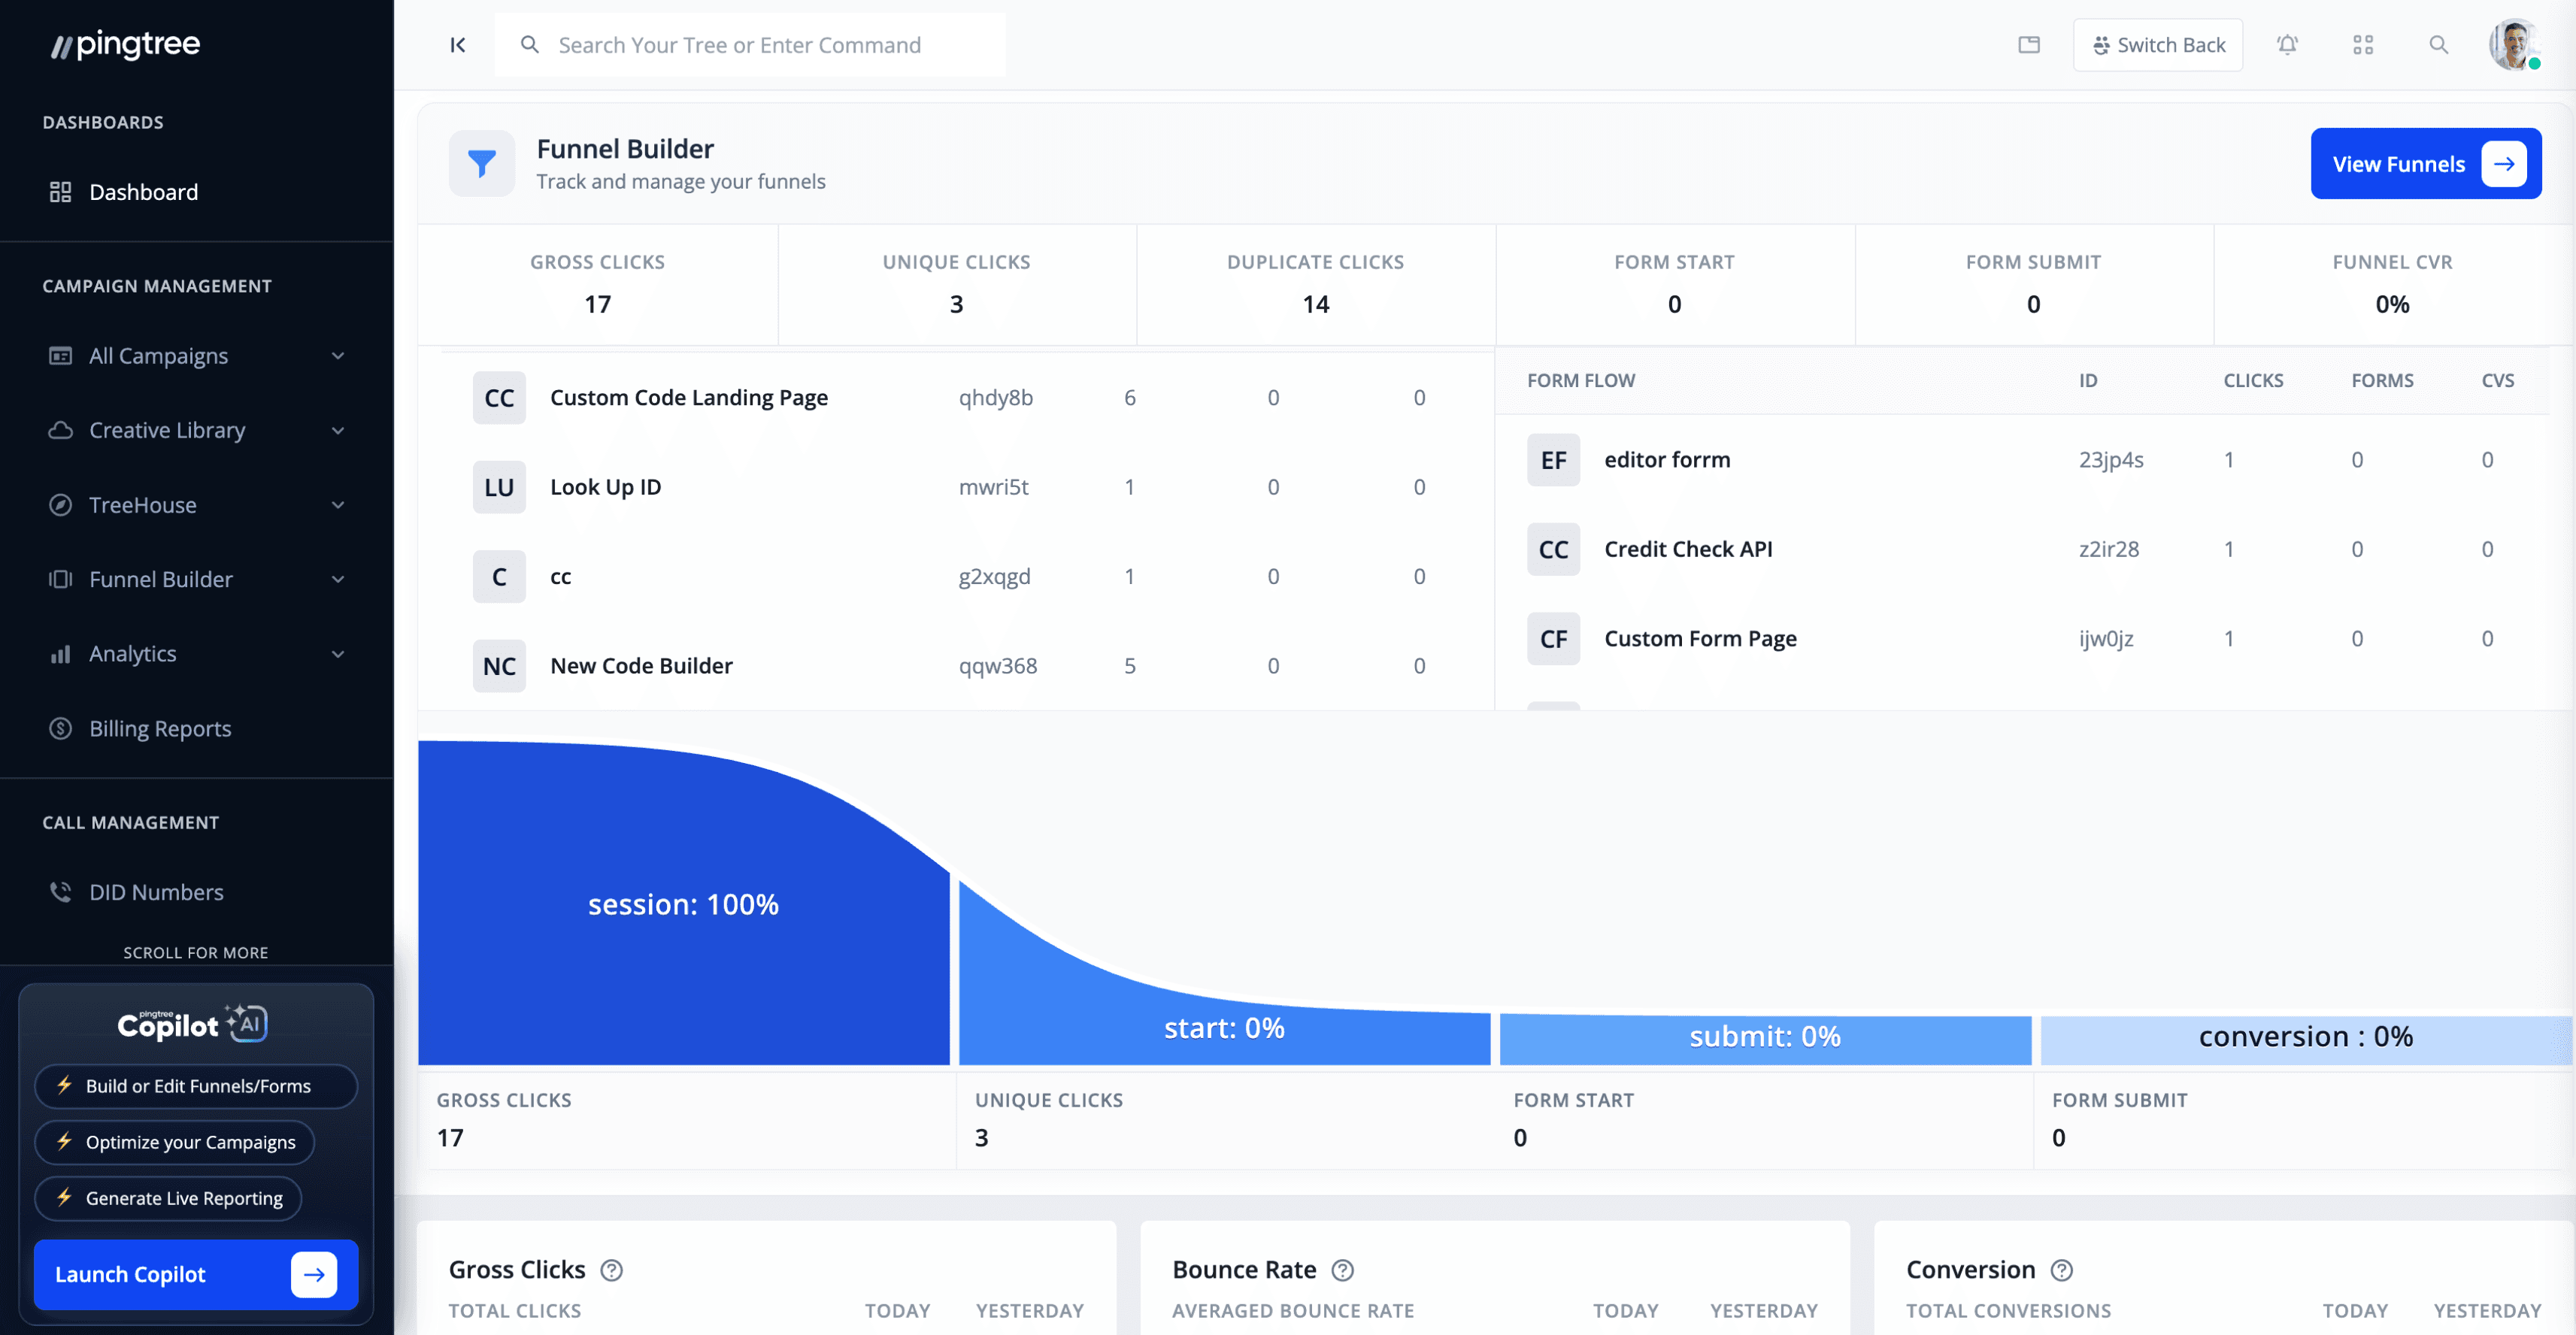Open the apps grid icon top right
This screenshot has height=1335, width=2576.
click(x=2364, y=44)
